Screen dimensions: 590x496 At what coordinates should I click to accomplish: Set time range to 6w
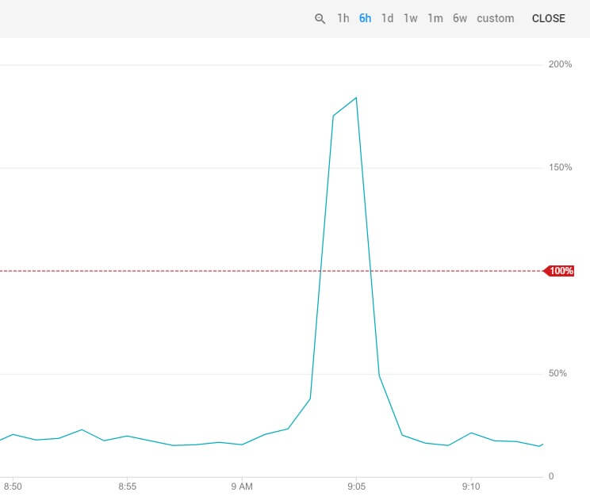[460, 18]
